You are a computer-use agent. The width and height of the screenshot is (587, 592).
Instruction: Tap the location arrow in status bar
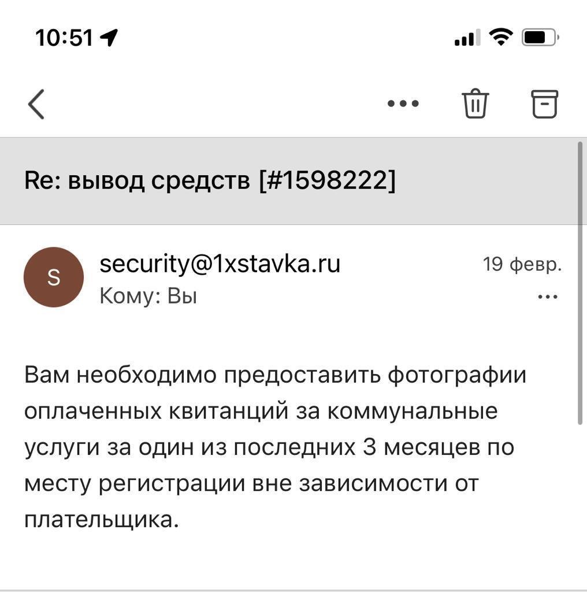[109, 38]
